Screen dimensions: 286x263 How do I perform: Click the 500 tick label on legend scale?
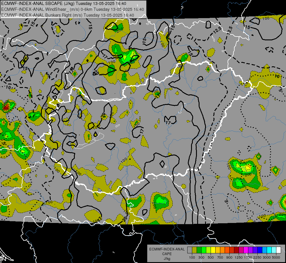pos(211,257)
